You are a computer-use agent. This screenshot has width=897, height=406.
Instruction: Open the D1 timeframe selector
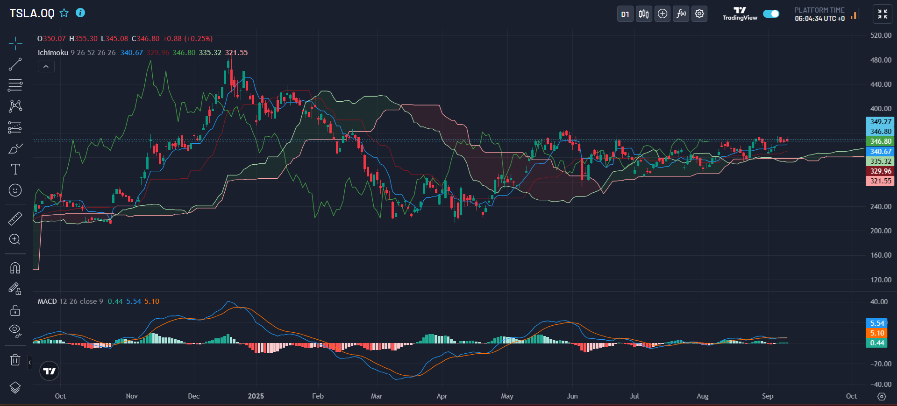point(625,14)
